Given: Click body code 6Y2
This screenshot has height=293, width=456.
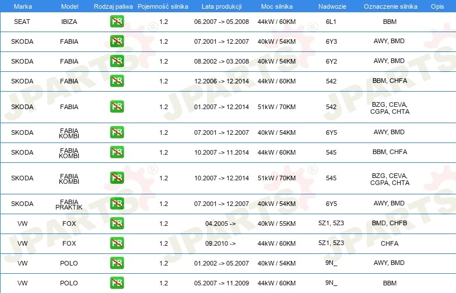Looking at the screenshot, I should 331,61.
